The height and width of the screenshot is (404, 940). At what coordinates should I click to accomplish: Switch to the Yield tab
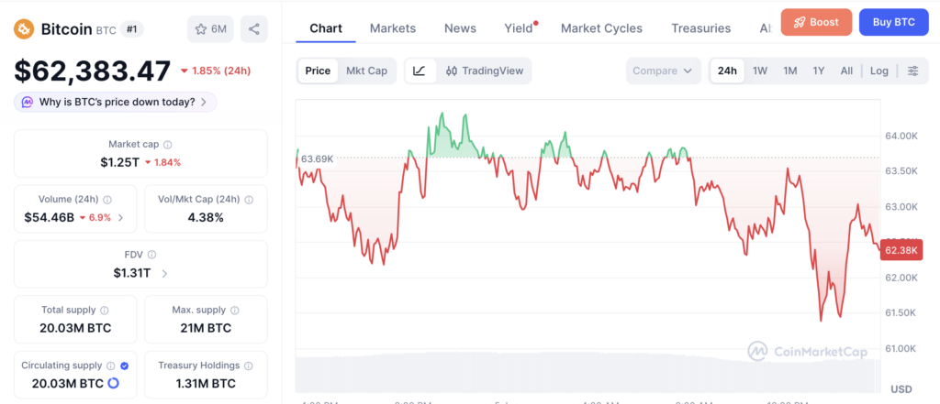tap(520, 28)
